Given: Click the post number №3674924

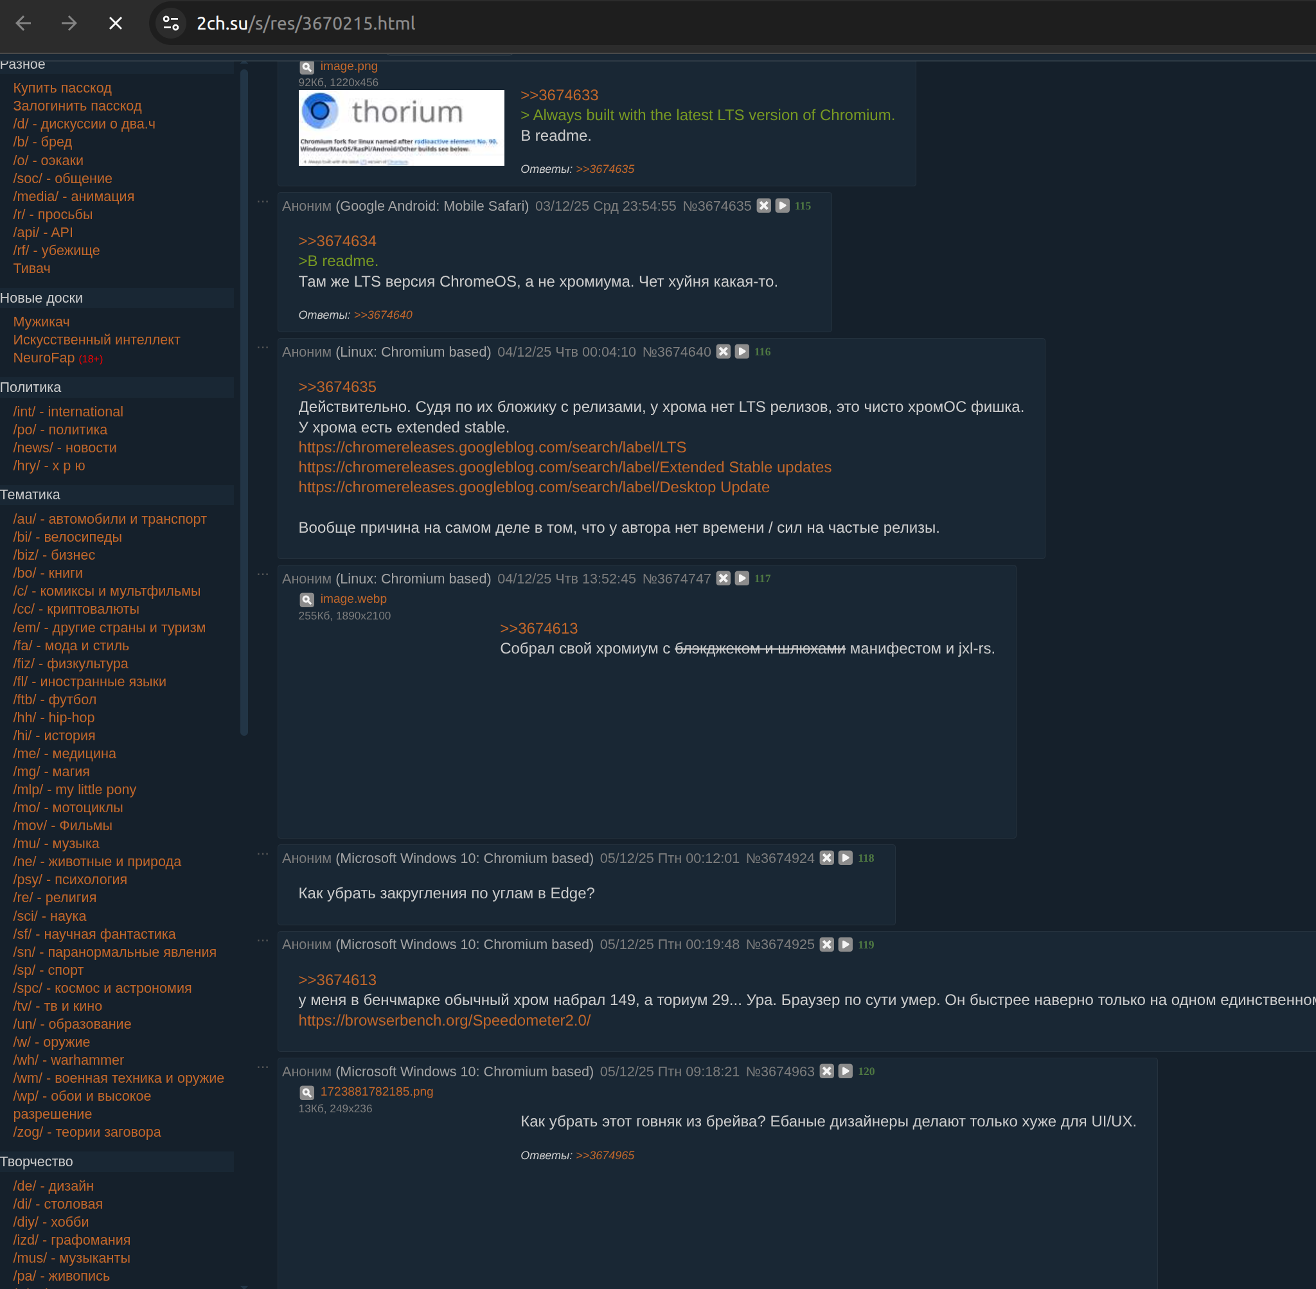Looking at the screenshot, I should 780,858.
